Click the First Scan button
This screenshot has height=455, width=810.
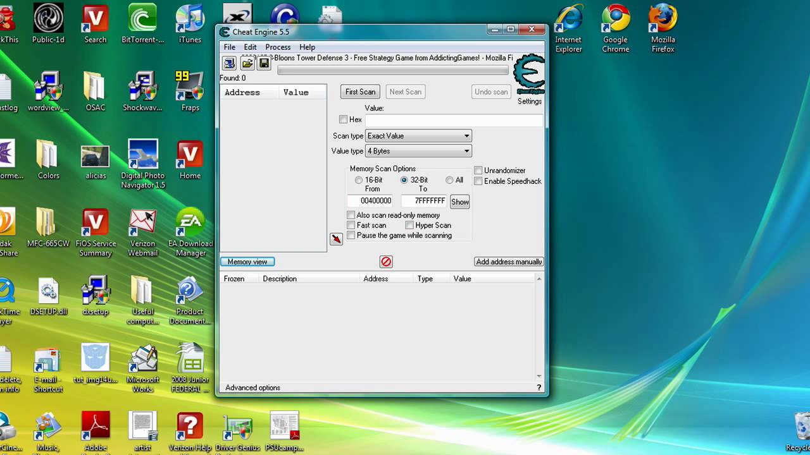360,92
